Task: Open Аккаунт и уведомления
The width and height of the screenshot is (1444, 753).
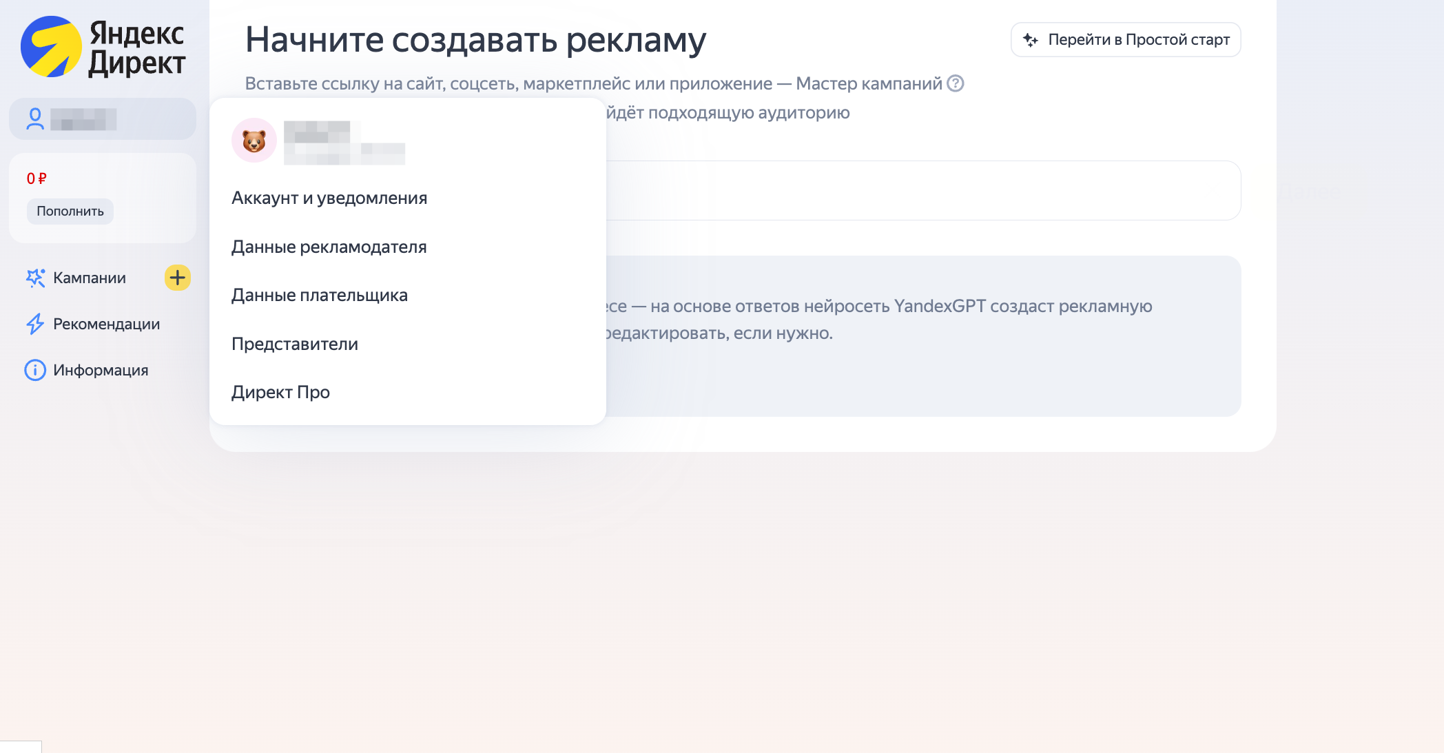Action: 329,198
